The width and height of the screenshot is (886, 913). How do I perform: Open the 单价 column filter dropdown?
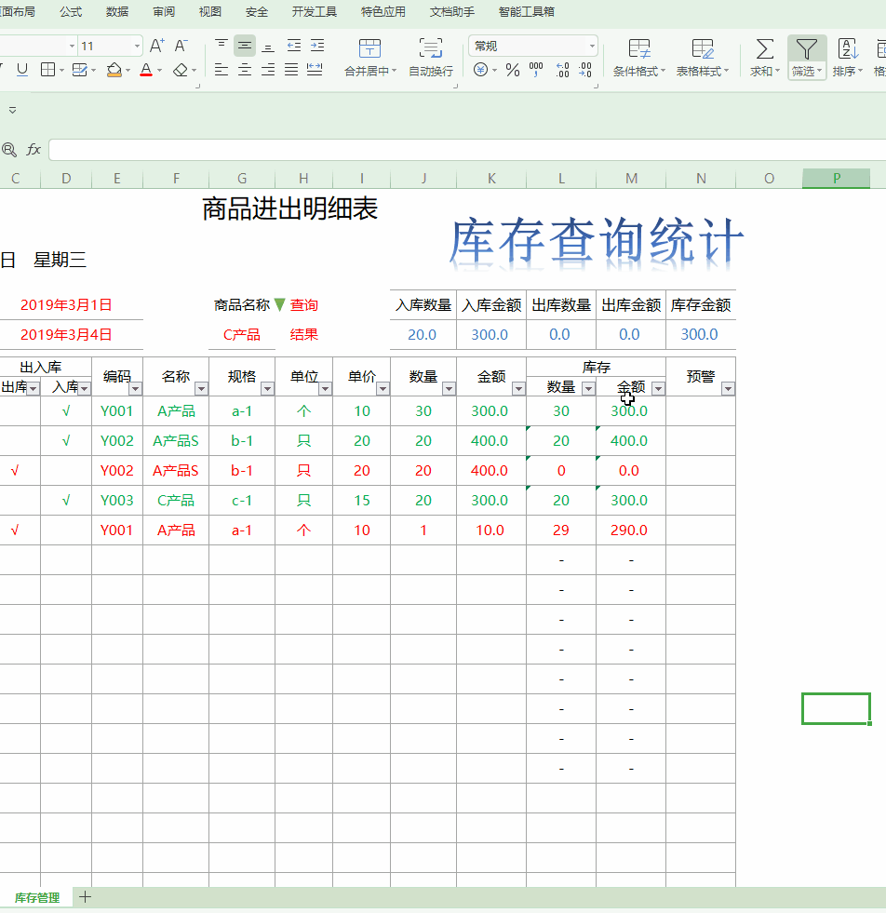pyautogui.click(x=383, y=388)
